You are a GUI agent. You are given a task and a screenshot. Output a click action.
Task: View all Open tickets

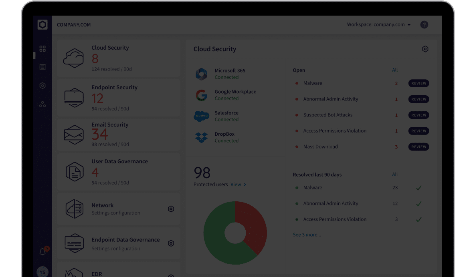(395, 70)
